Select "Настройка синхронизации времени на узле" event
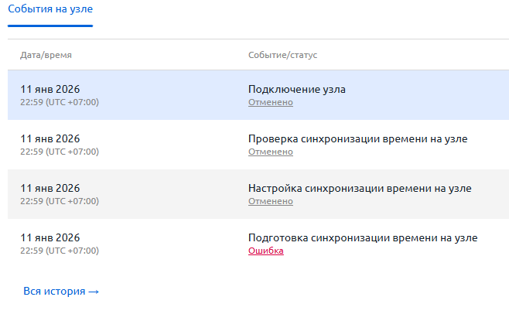The width and height of the screenshot is (509, 314). [x=359, y=188]
